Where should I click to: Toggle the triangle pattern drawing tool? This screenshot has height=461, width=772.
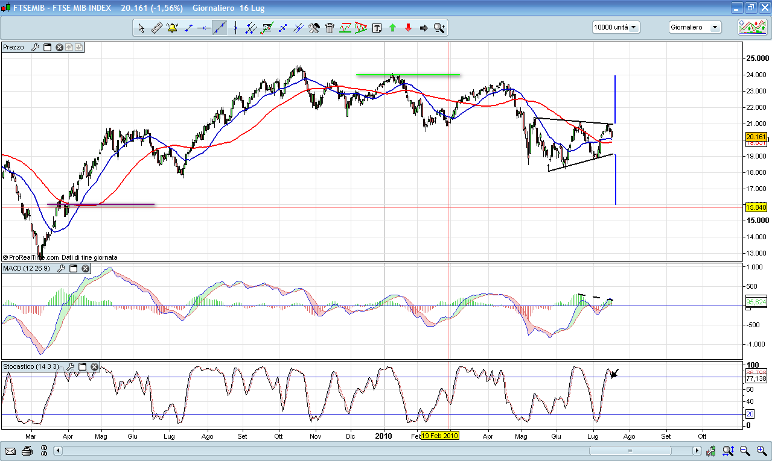click(361, 28)
